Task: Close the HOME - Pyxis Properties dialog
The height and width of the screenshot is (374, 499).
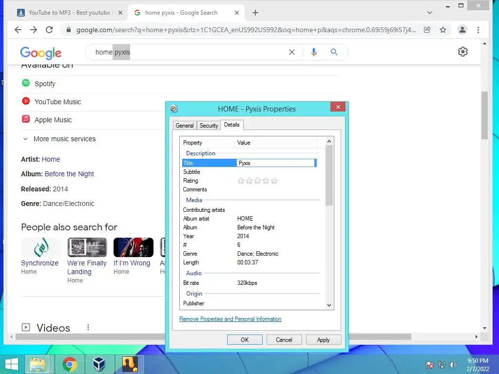Action: coord(338,107)
